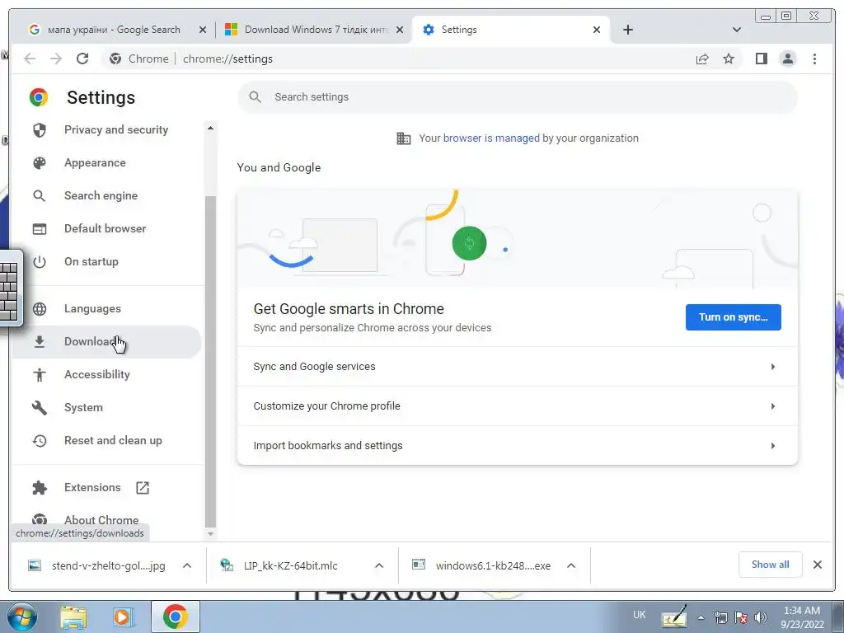This screenshot has height=633, width=844.
Task: Open Appearance settings section
Action: 95,162
